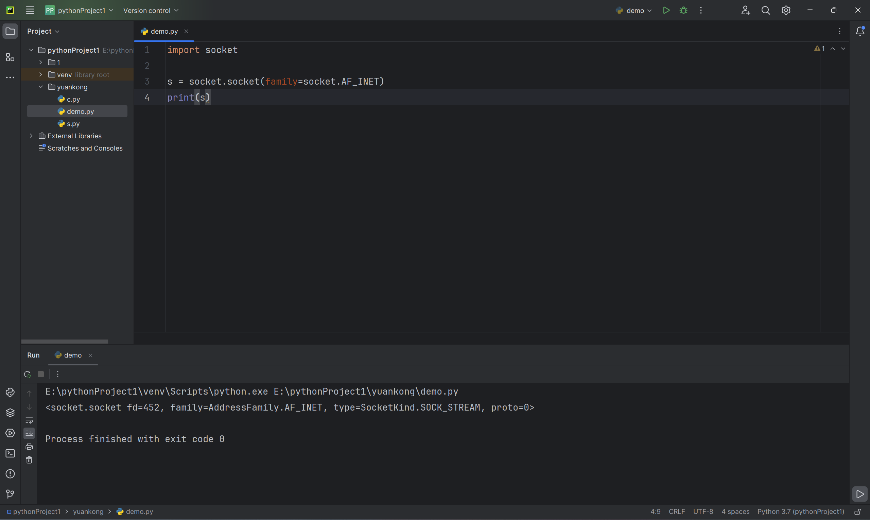Open the Search Everywhere magnifier

766,11
